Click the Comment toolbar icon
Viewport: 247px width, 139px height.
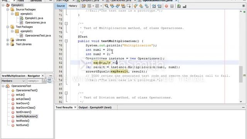tap(179, 6)
